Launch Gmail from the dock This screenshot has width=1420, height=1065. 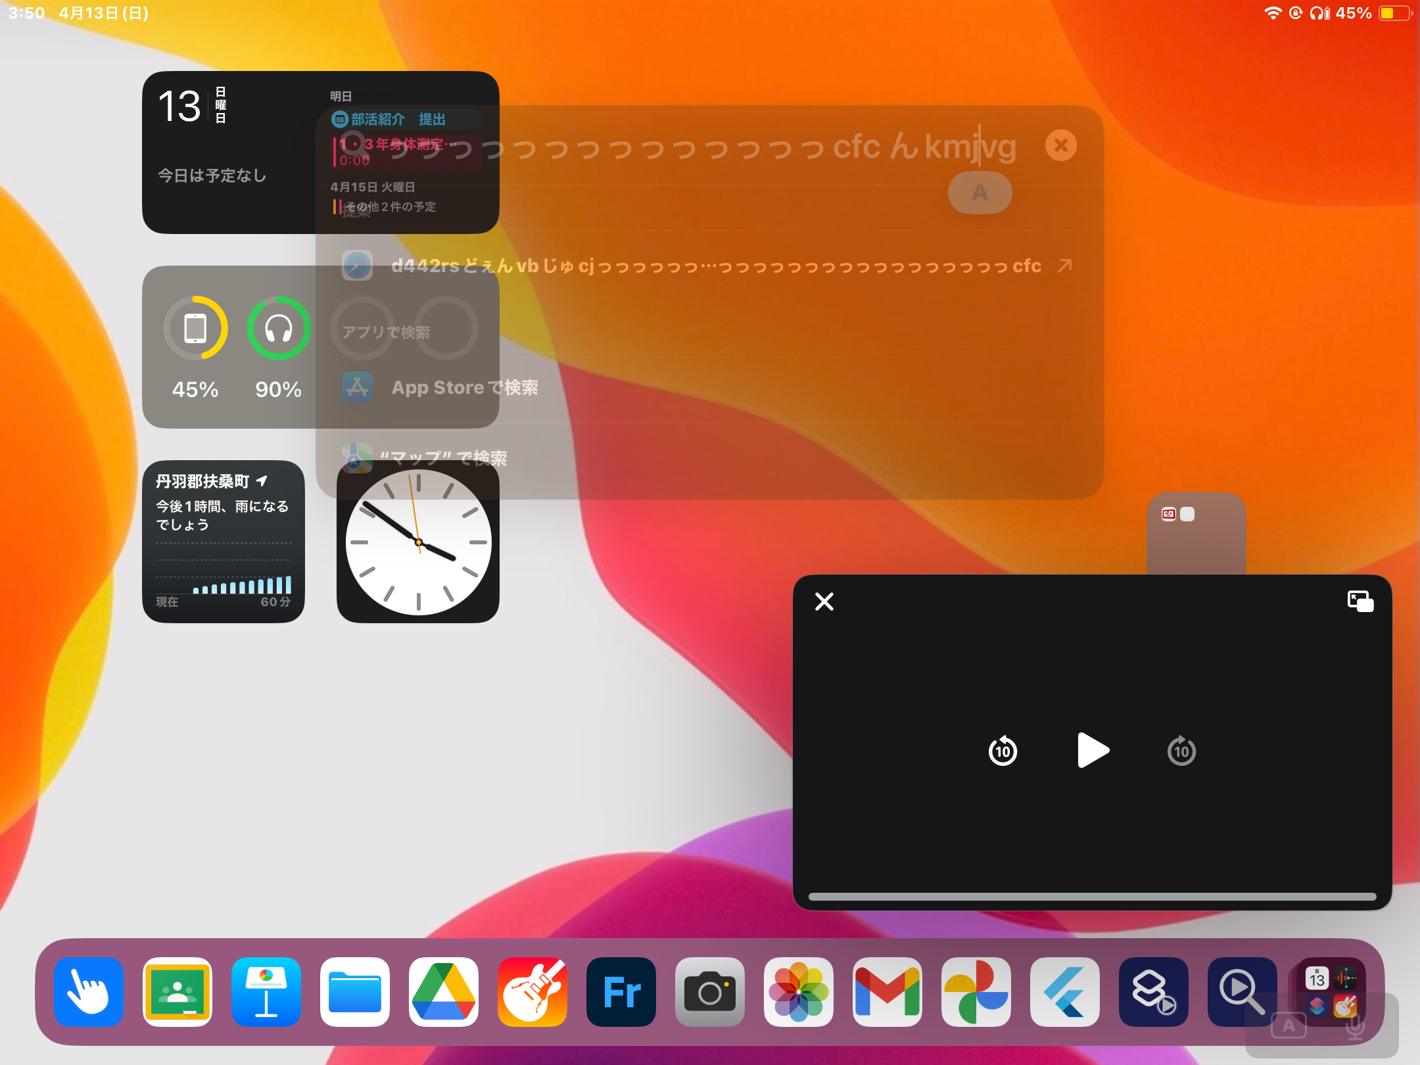[887, 992]
